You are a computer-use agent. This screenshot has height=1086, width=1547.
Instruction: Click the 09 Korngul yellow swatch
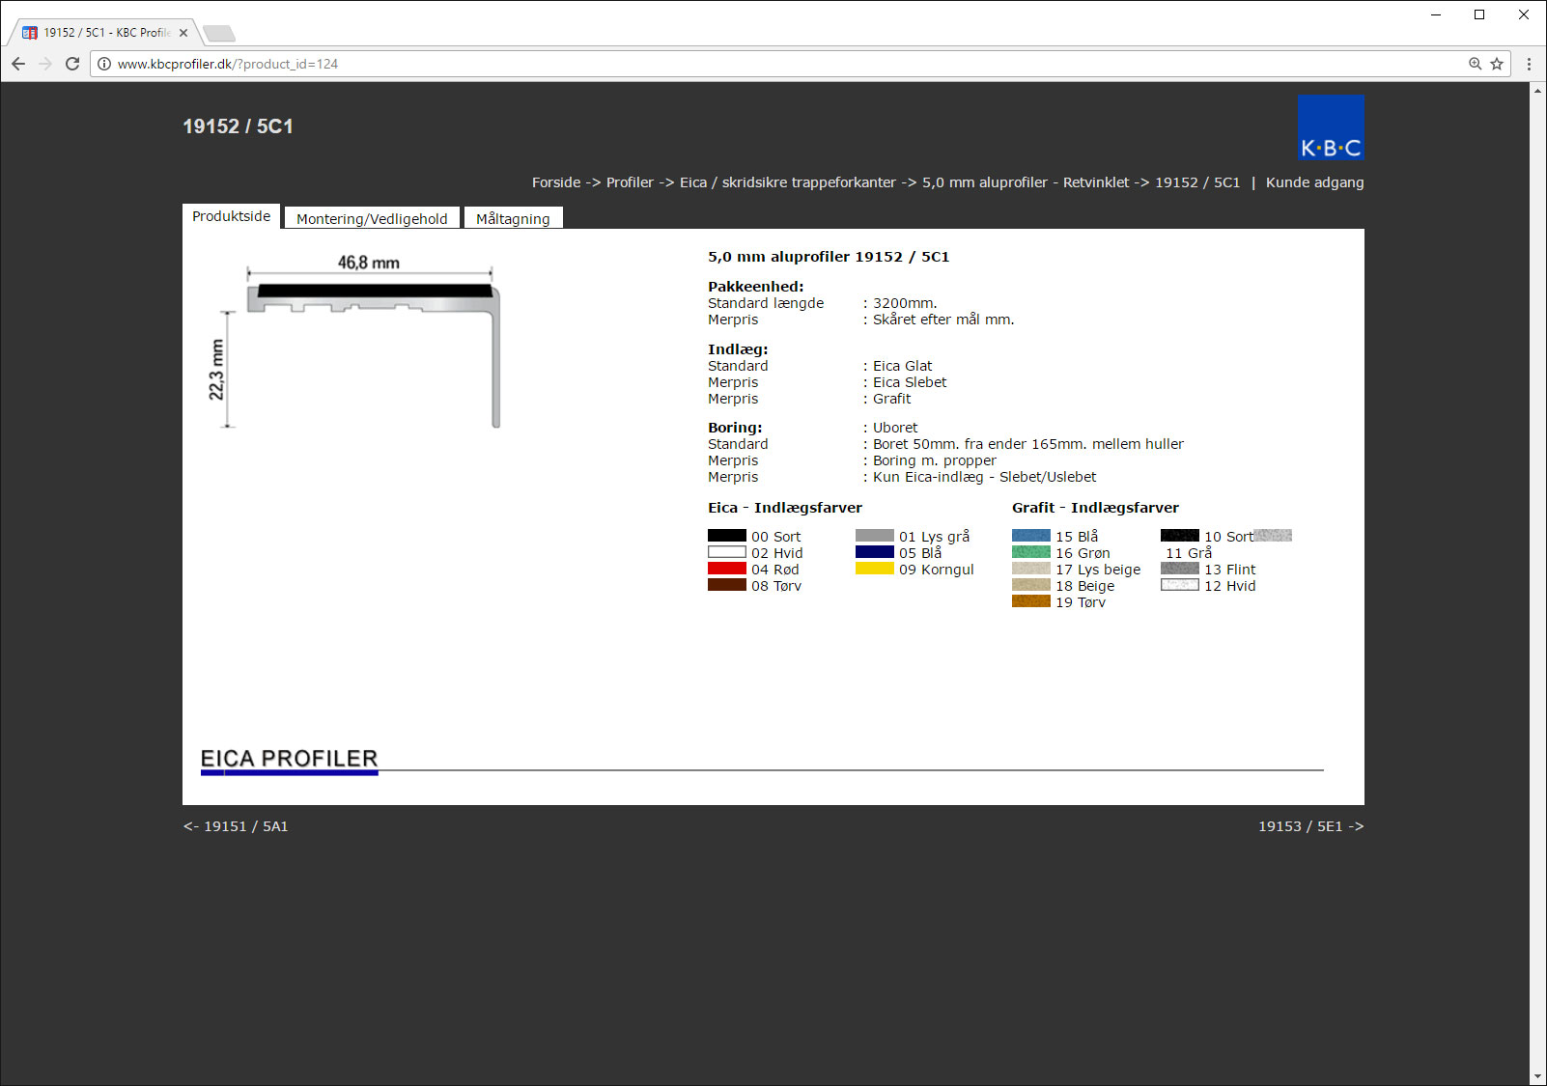pos(875,569)
